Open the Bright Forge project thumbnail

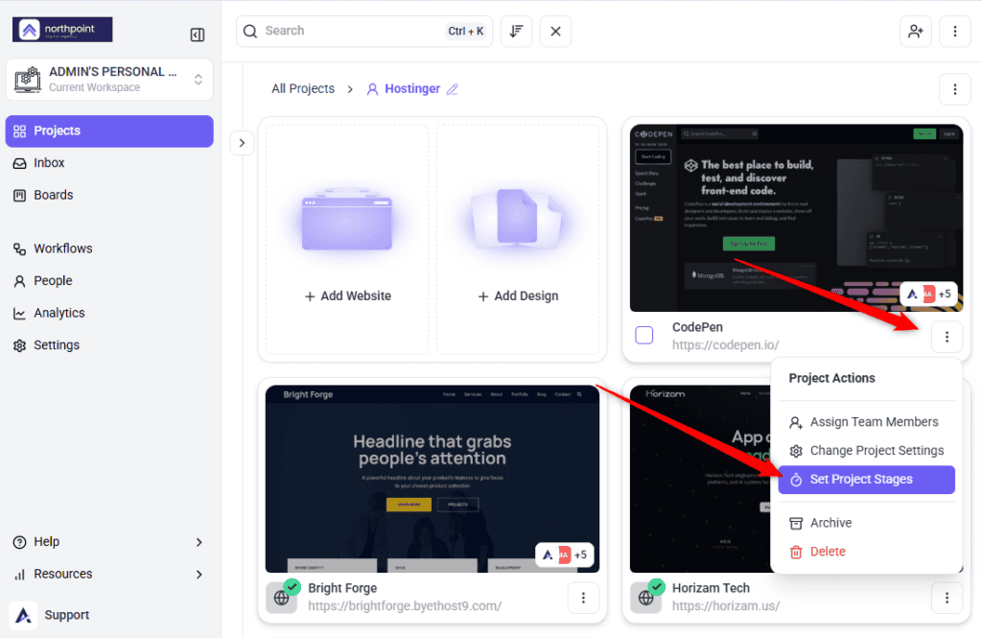pyautogui.click(x=433, y=479)
